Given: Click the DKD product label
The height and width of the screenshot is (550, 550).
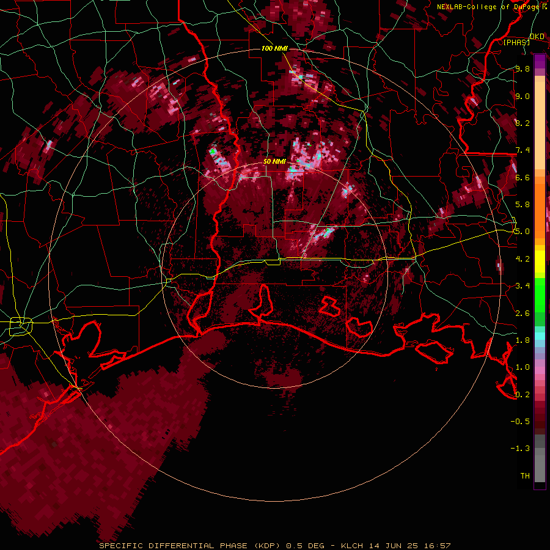Looking at the screenshot, I should 537,37.
